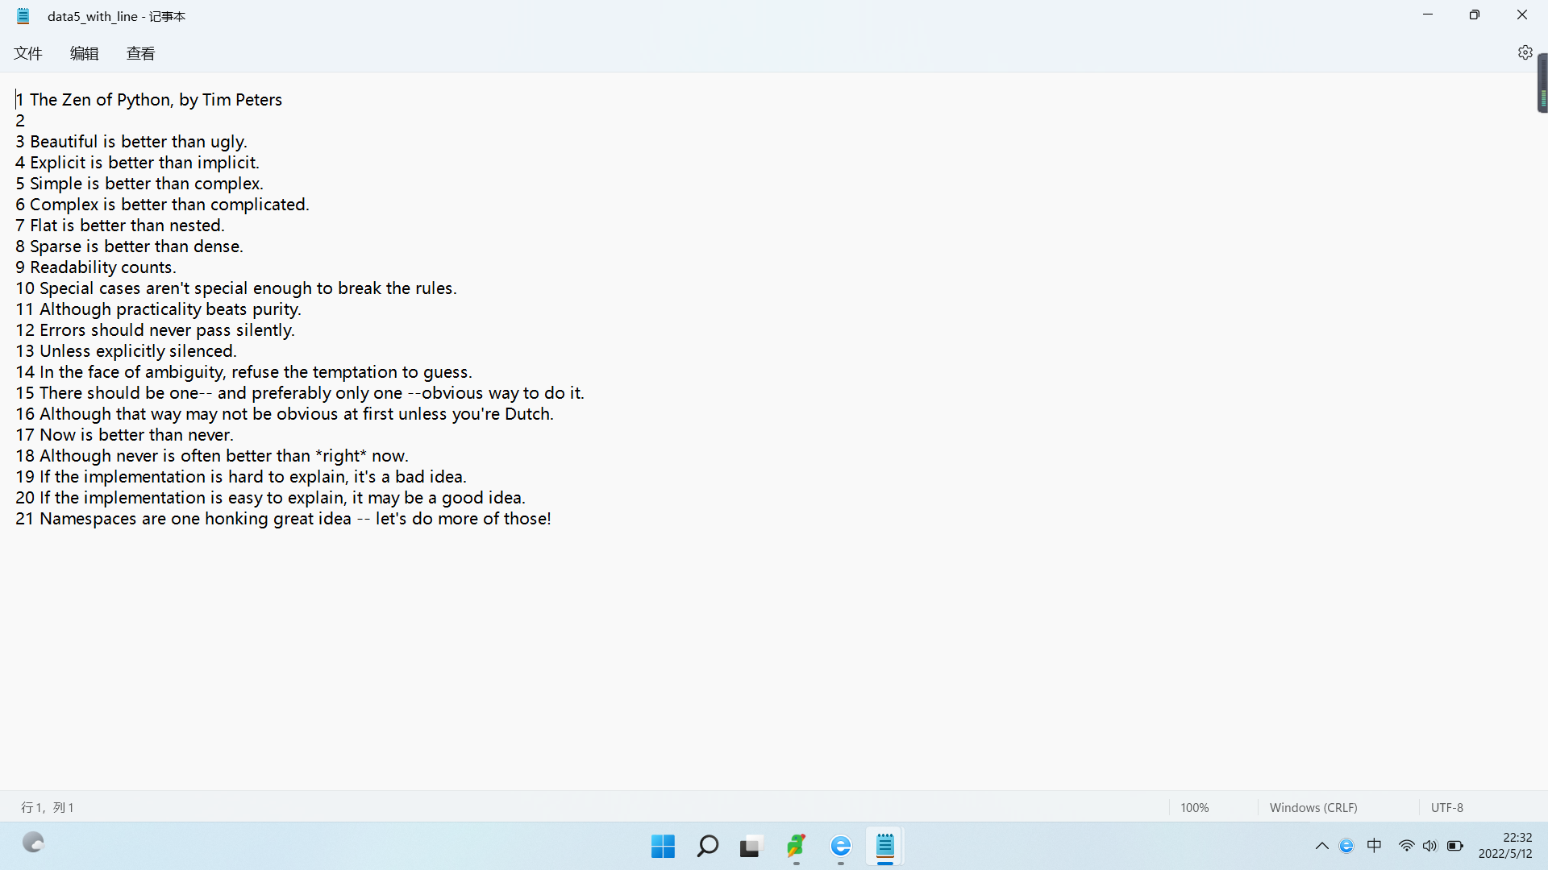This screenshot has width=1548, height=870.
Task: Open the 文件 menu
Action: click(x=28, y=53)
